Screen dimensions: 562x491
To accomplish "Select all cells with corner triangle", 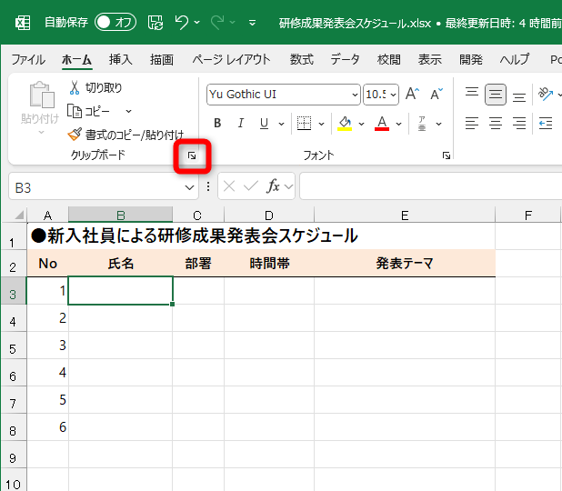I will pos(19,215).
